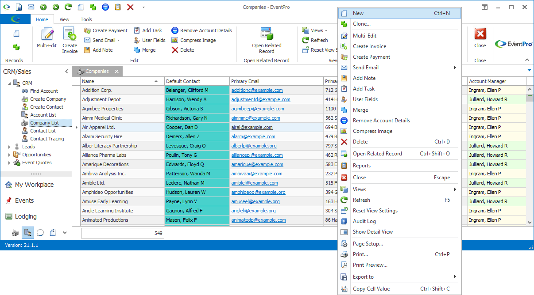
Task: Expand the Leads tree node
Action: point(9,147)
